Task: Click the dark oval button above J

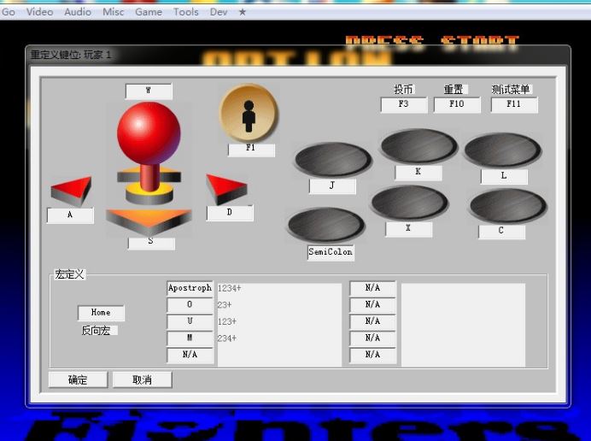Action: [x=332, y=160]
